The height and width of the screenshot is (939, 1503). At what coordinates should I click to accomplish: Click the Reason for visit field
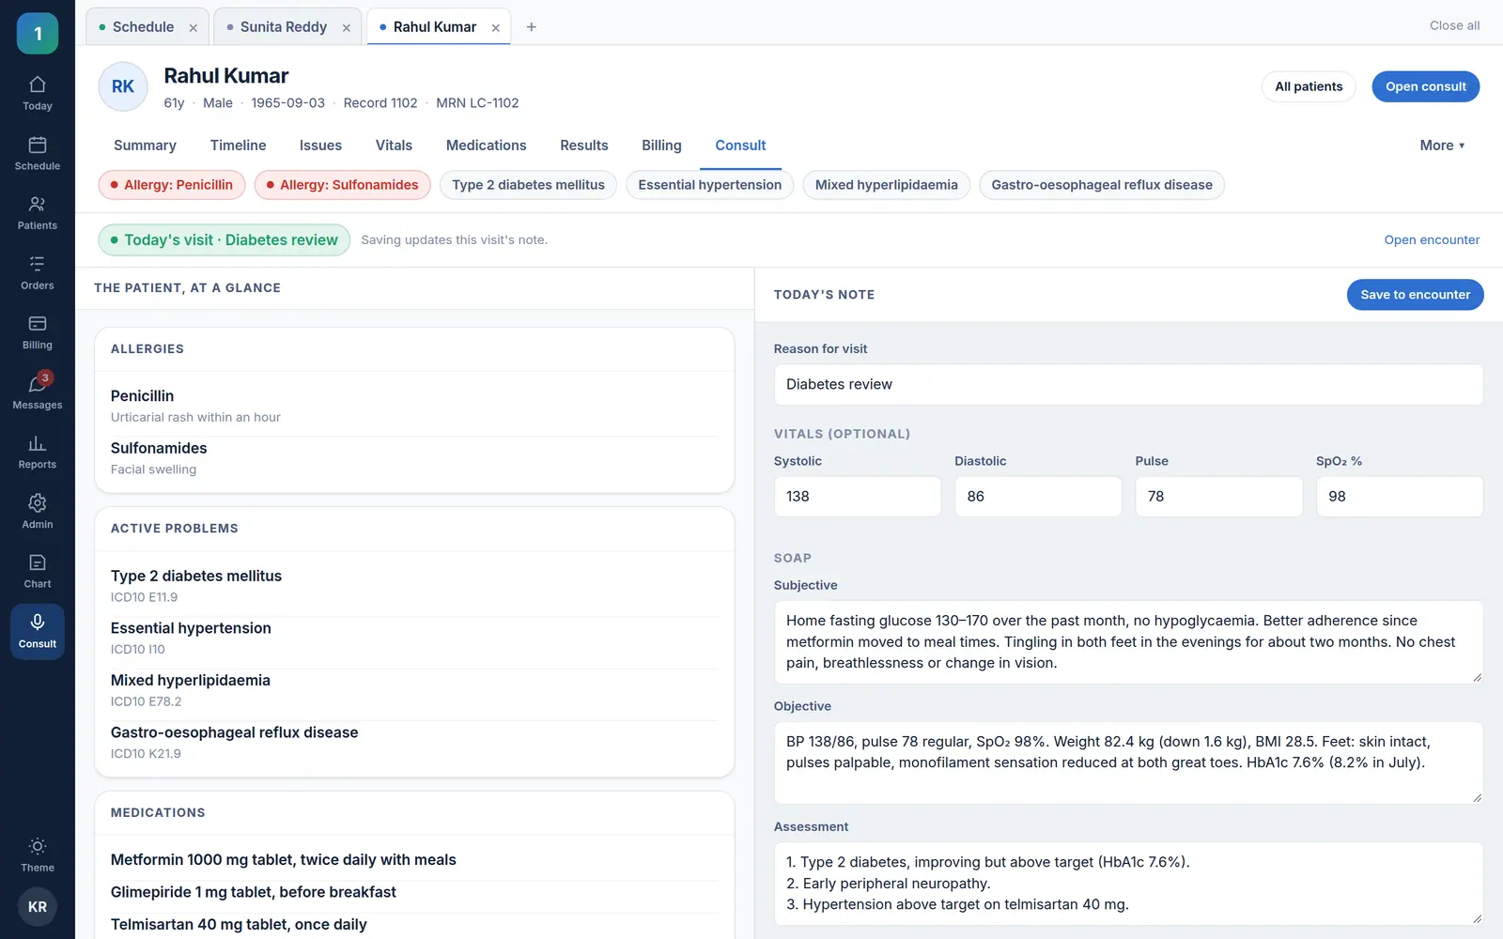coord(1128,384)
